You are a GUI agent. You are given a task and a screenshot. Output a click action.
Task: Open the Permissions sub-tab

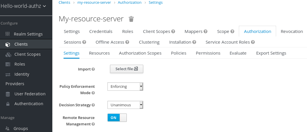click(x=208, y=53)
